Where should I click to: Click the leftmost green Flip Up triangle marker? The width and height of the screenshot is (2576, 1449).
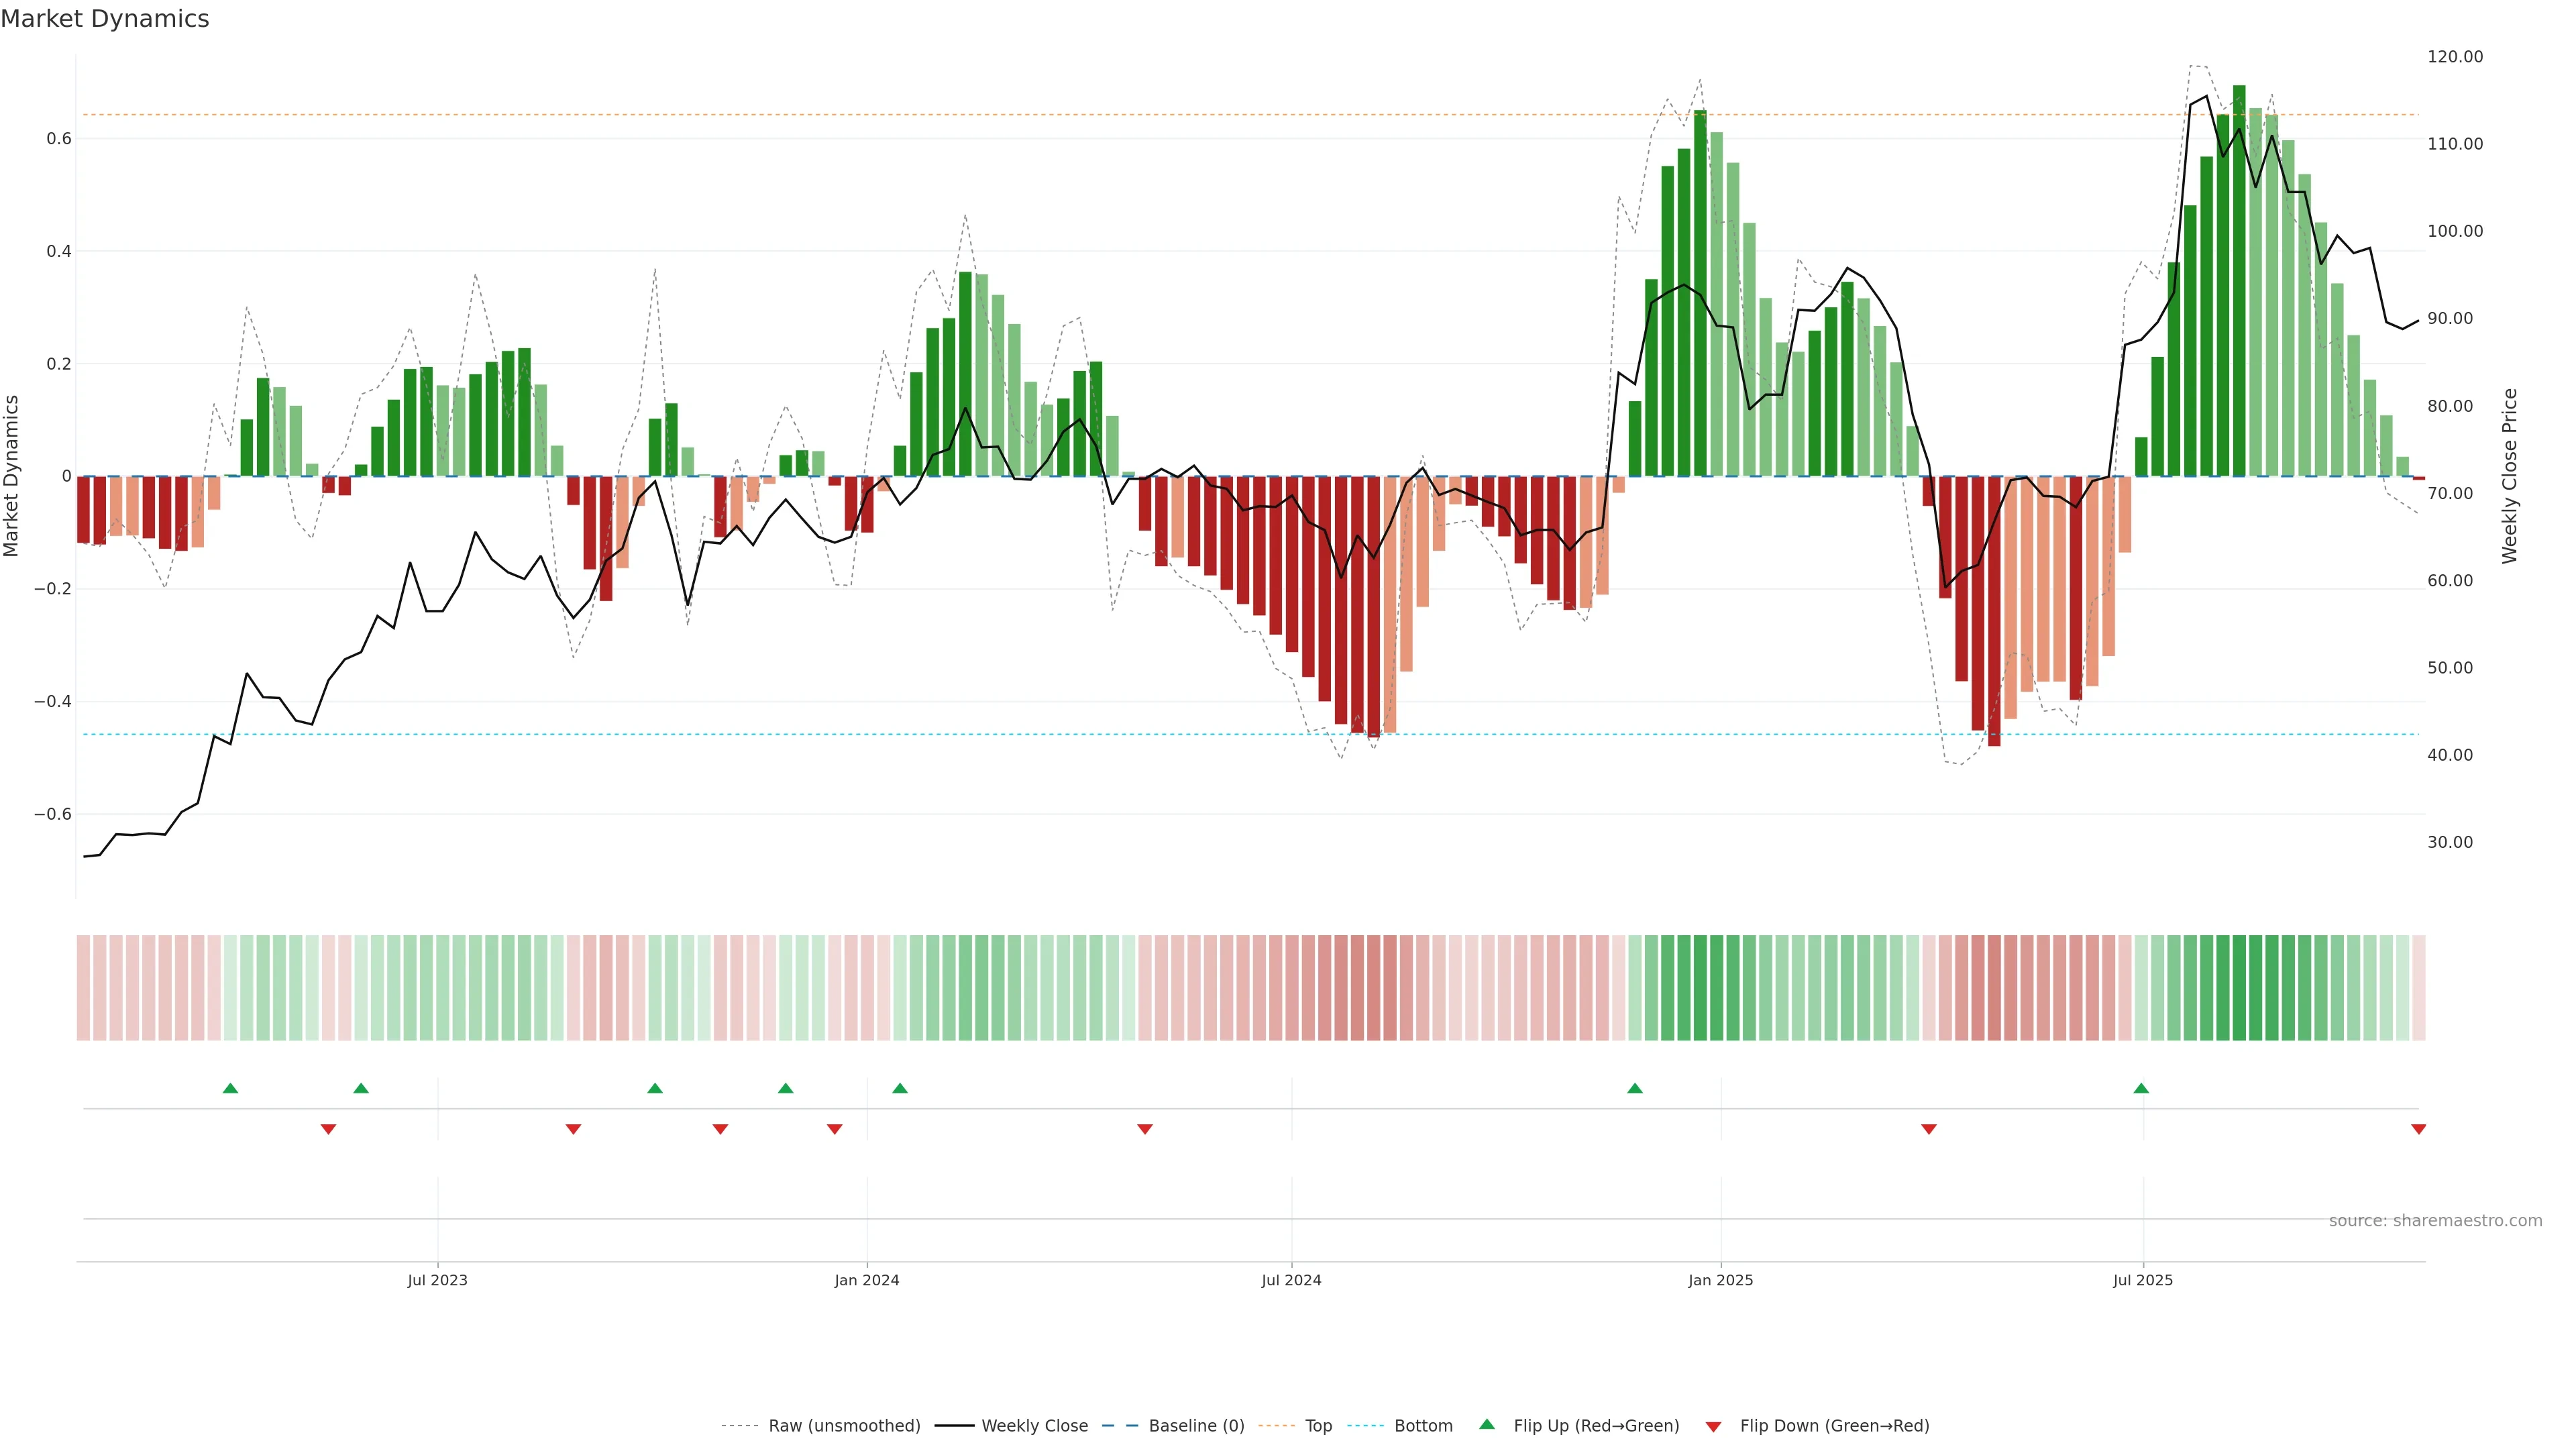coord(230,1088)
